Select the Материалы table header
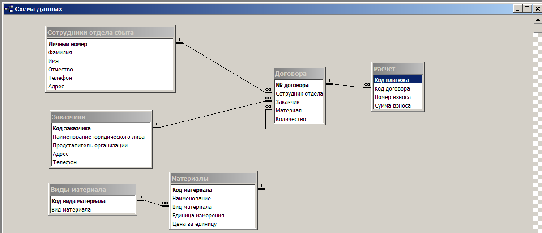This screenshot has height=233, width=542. pos(213,179)
